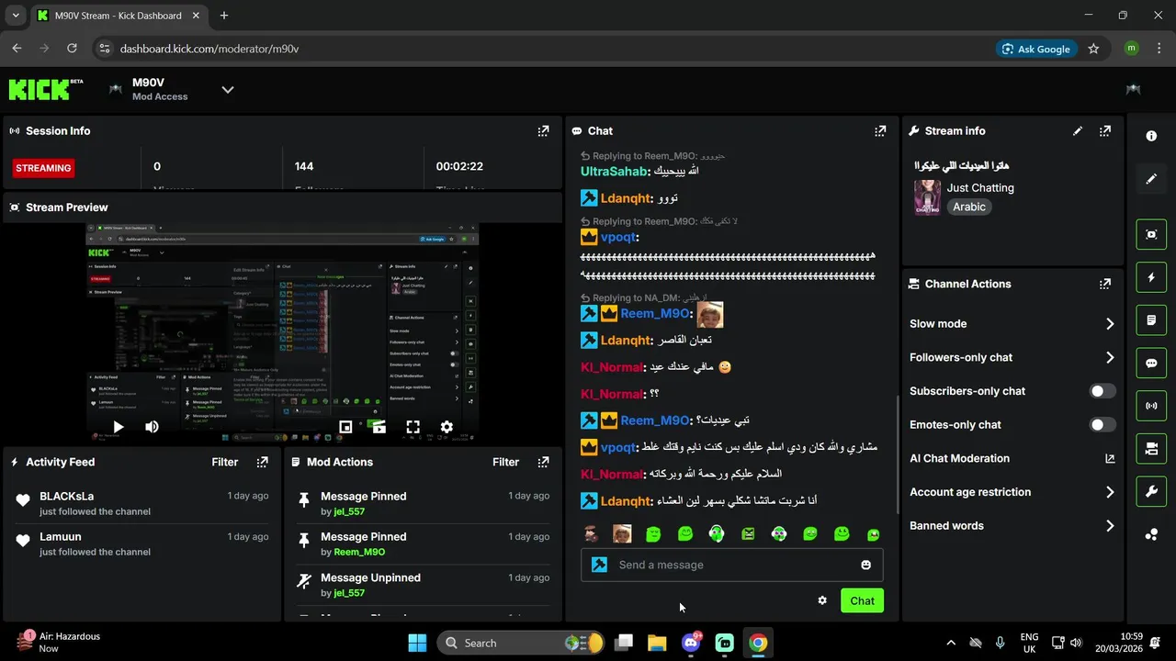Toggle the stream preview panel icon in sidebar
The height and width of the screenshot is (661, 1176).
click(x=1151, y=234)
